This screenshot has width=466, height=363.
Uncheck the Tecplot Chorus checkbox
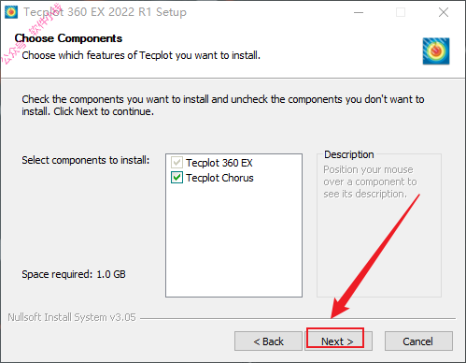tap(177, 178)
